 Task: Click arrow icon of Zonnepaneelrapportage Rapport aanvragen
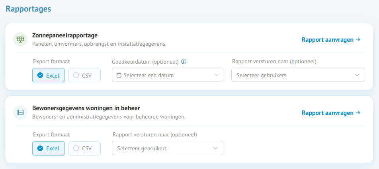(x=358, y=40)
